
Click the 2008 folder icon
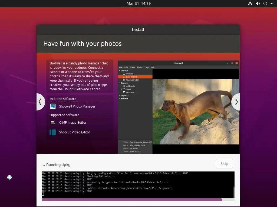(x=124, y=89)
